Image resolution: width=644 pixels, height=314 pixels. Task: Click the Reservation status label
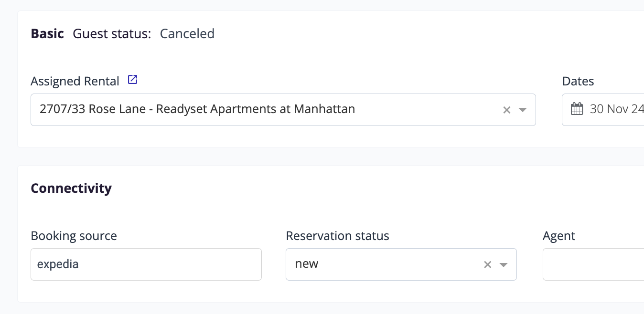[337, 236]
